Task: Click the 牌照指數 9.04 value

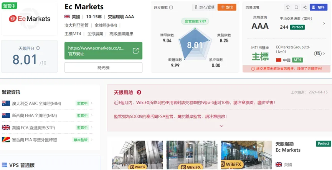Action: (167, 40)
